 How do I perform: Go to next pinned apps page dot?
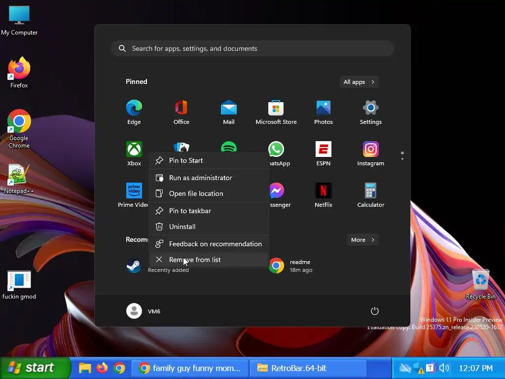coord(402,158)
